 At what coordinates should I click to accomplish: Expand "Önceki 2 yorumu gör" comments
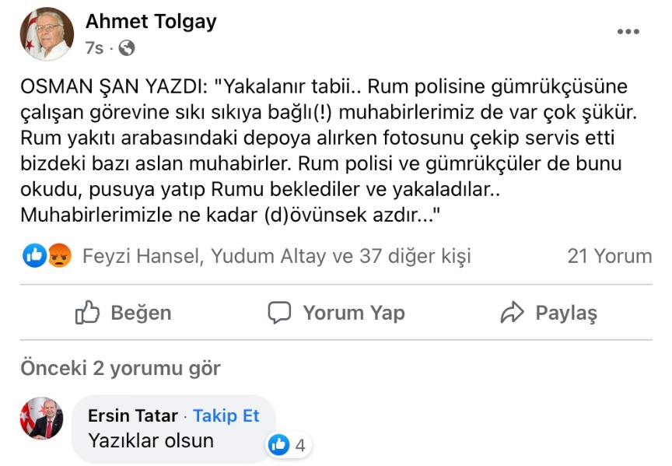tap(121, 368)
